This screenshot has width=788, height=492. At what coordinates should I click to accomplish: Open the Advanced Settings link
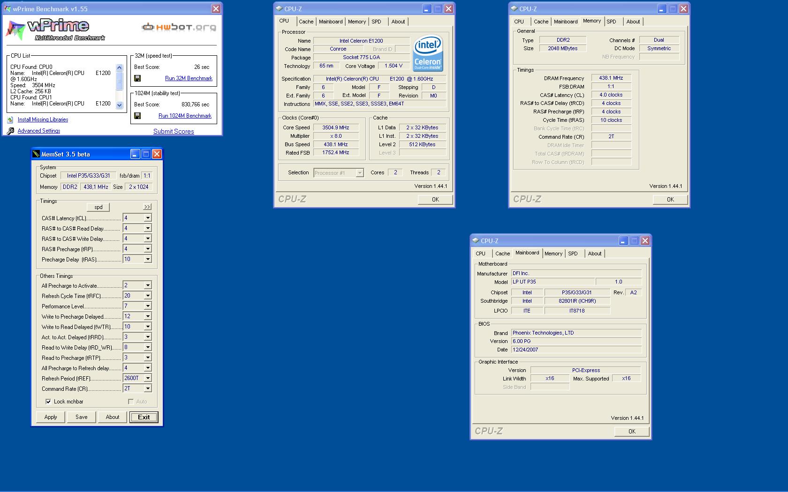point(39,131)
